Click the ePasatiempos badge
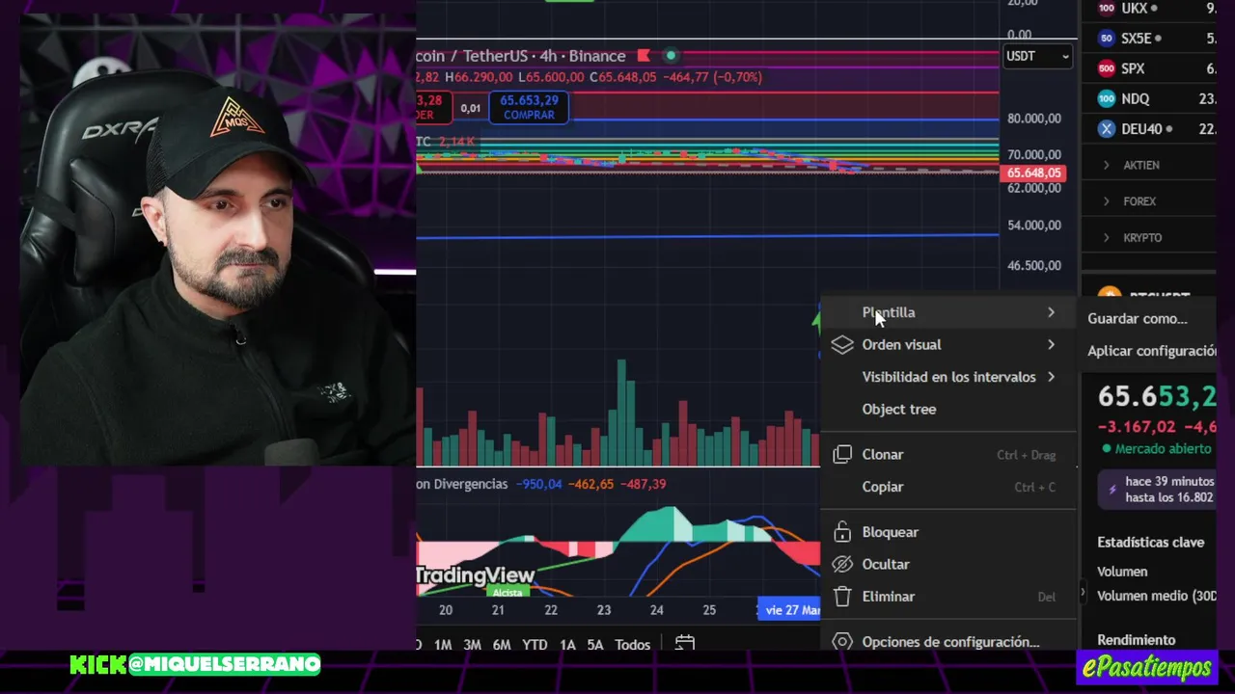 pyautogui.click(x=1147, y=667)
